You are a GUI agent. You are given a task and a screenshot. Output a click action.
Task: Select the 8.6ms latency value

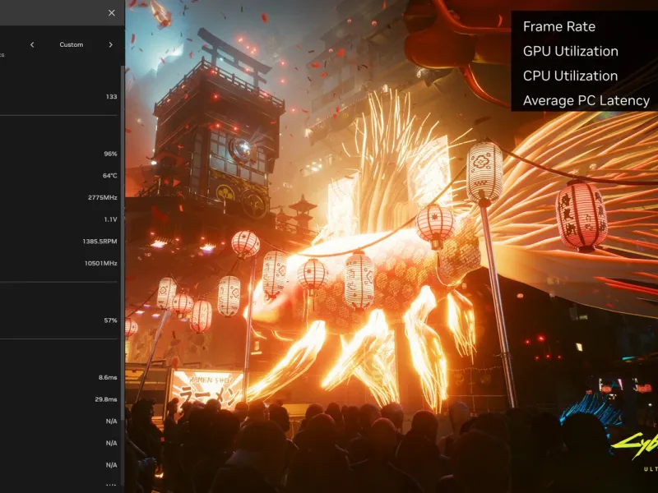108,377
